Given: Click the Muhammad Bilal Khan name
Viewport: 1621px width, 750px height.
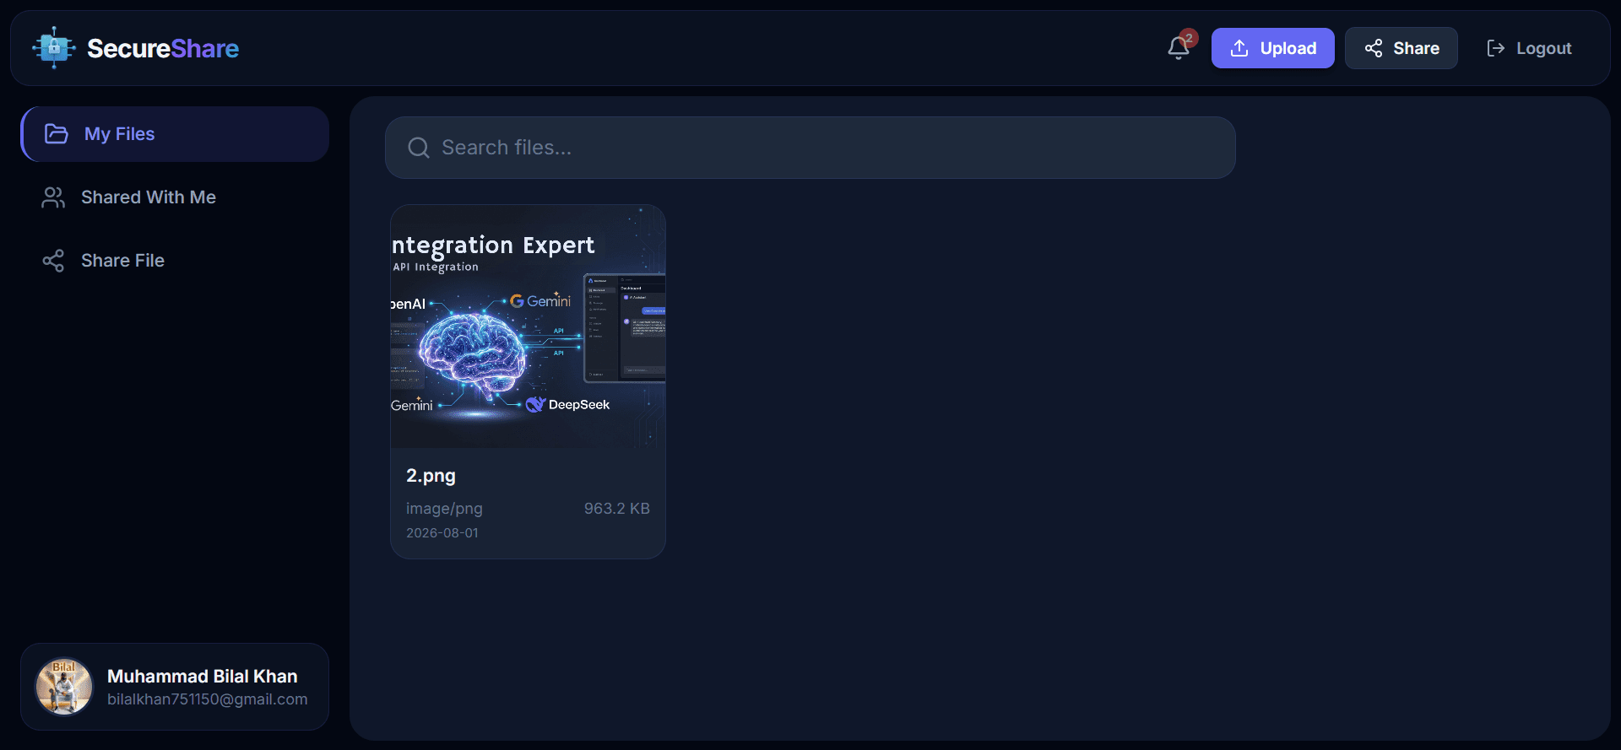Looking at the screenshot, I should click(203, 677).
